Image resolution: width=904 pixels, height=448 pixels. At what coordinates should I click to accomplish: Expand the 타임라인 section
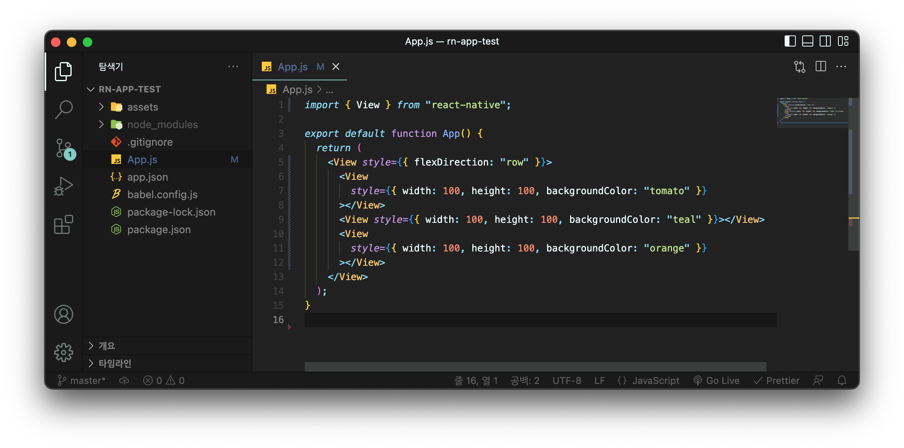[x=115, y=363]
